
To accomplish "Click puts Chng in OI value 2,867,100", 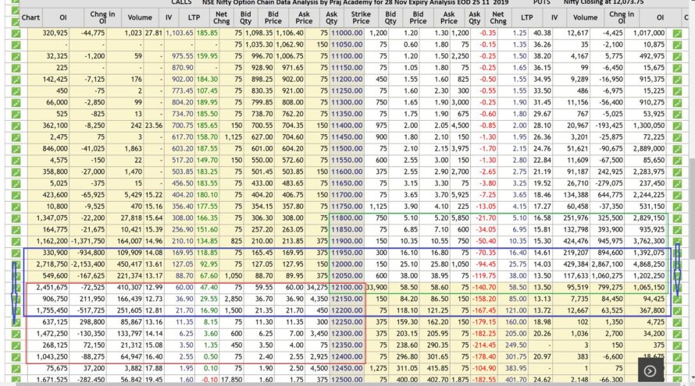I will 606,264.
